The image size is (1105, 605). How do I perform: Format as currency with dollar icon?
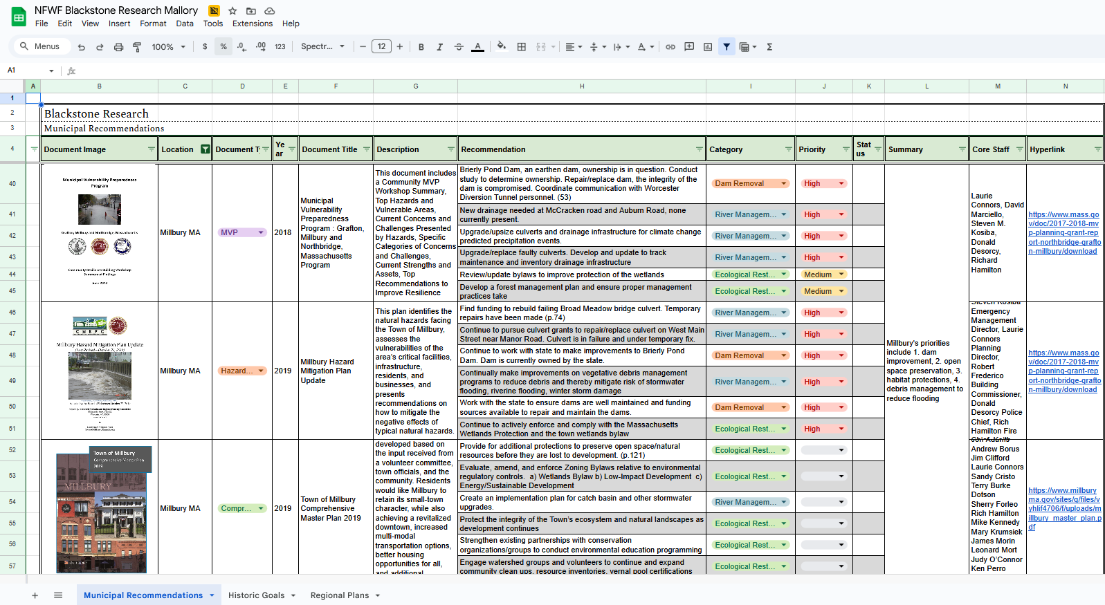[205, 47]
